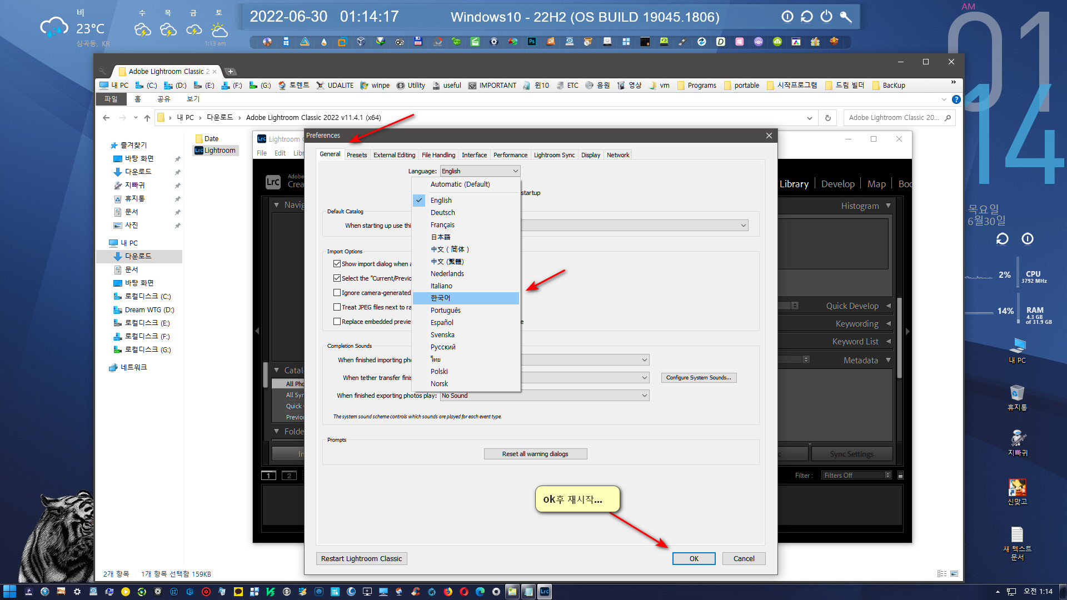1067x600 pixels.
Task: Open finished exporting sound dropdown
Action: point(545,396)
